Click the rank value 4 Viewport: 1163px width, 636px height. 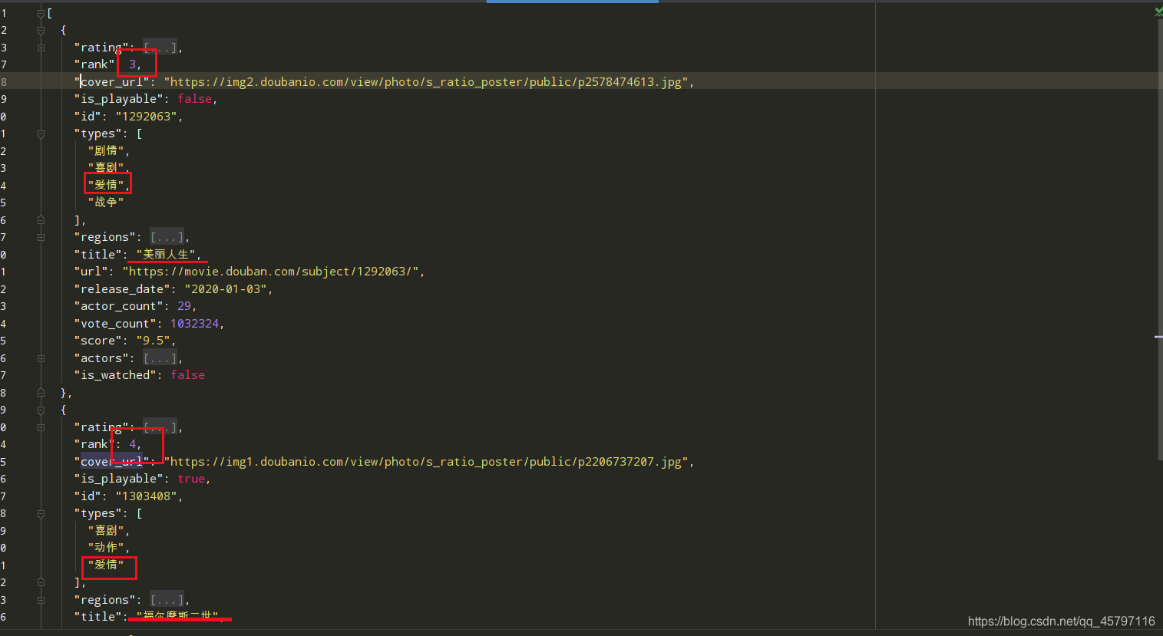pos(132,444)
